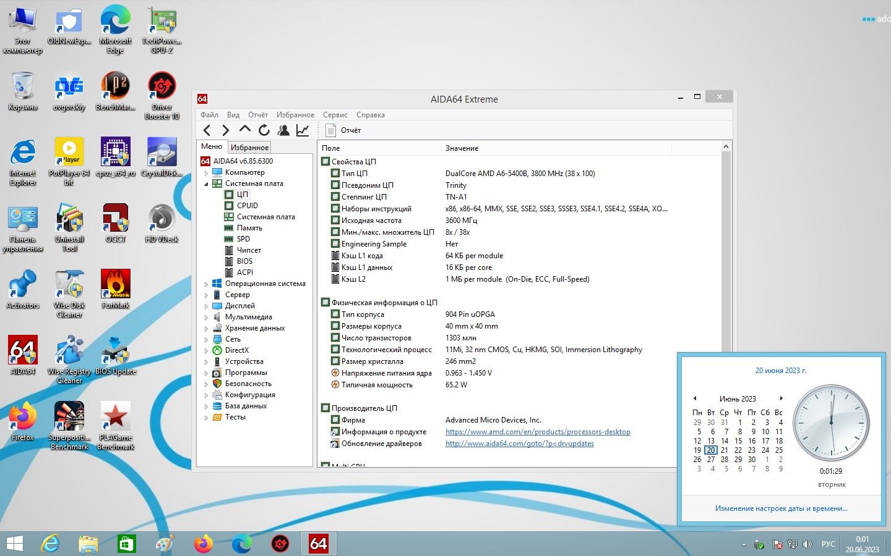Go to previous month in calendar
This screenshot has height=556, width=891.
point(695,398)
